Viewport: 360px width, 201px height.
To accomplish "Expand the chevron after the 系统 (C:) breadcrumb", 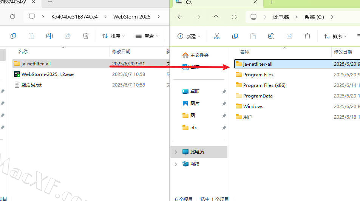I will (x=332, y=17).
